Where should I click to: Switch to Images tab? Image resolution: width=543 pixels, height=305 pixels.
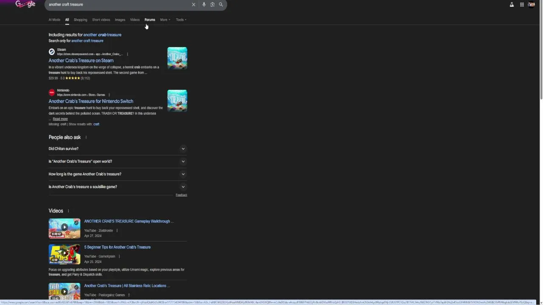pos(120,20)
